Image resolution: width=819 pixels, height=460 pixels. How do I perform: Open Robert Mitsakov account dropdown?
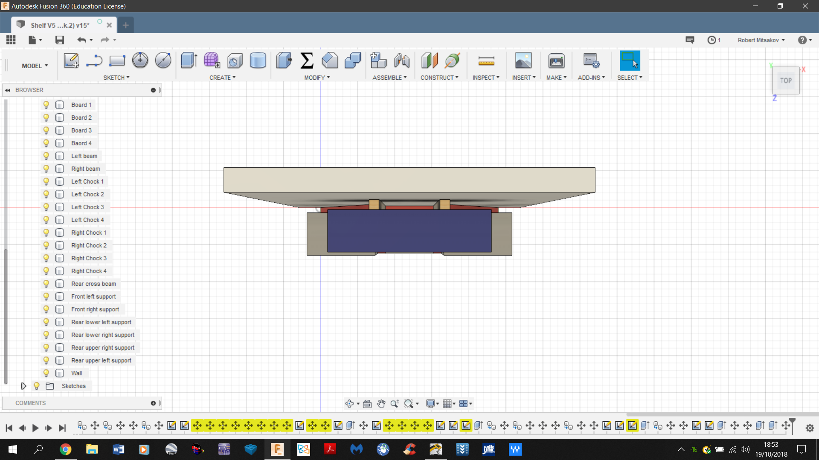(761, 40)
